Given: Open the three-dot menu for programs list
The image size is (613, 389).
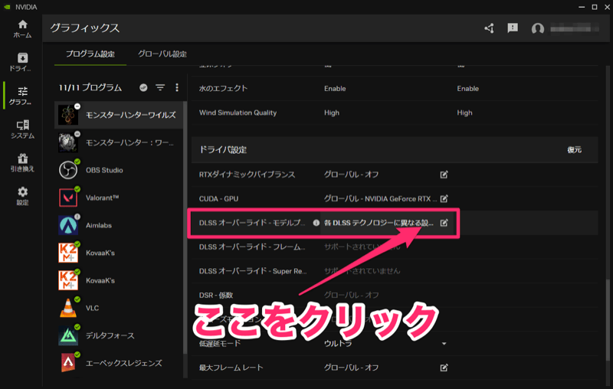Looking at the screenshot, I should click(177, 88).
